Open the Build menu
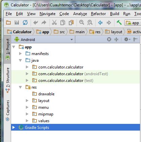 (114, 14)
